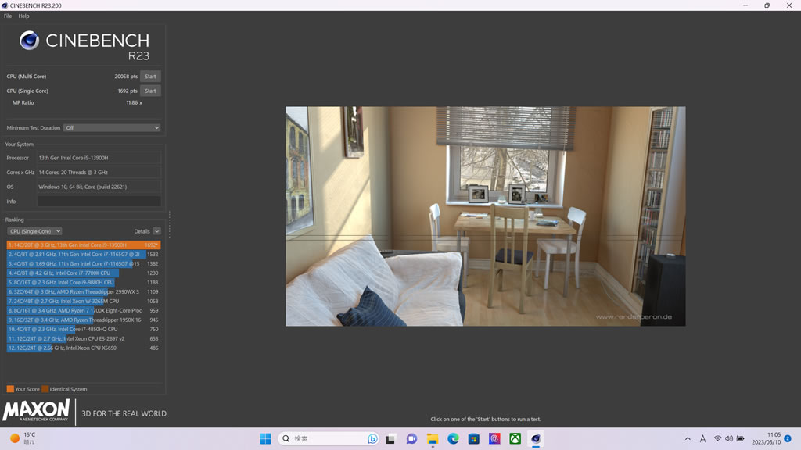Open File Explorer from the taskbar

pos(433,439)
